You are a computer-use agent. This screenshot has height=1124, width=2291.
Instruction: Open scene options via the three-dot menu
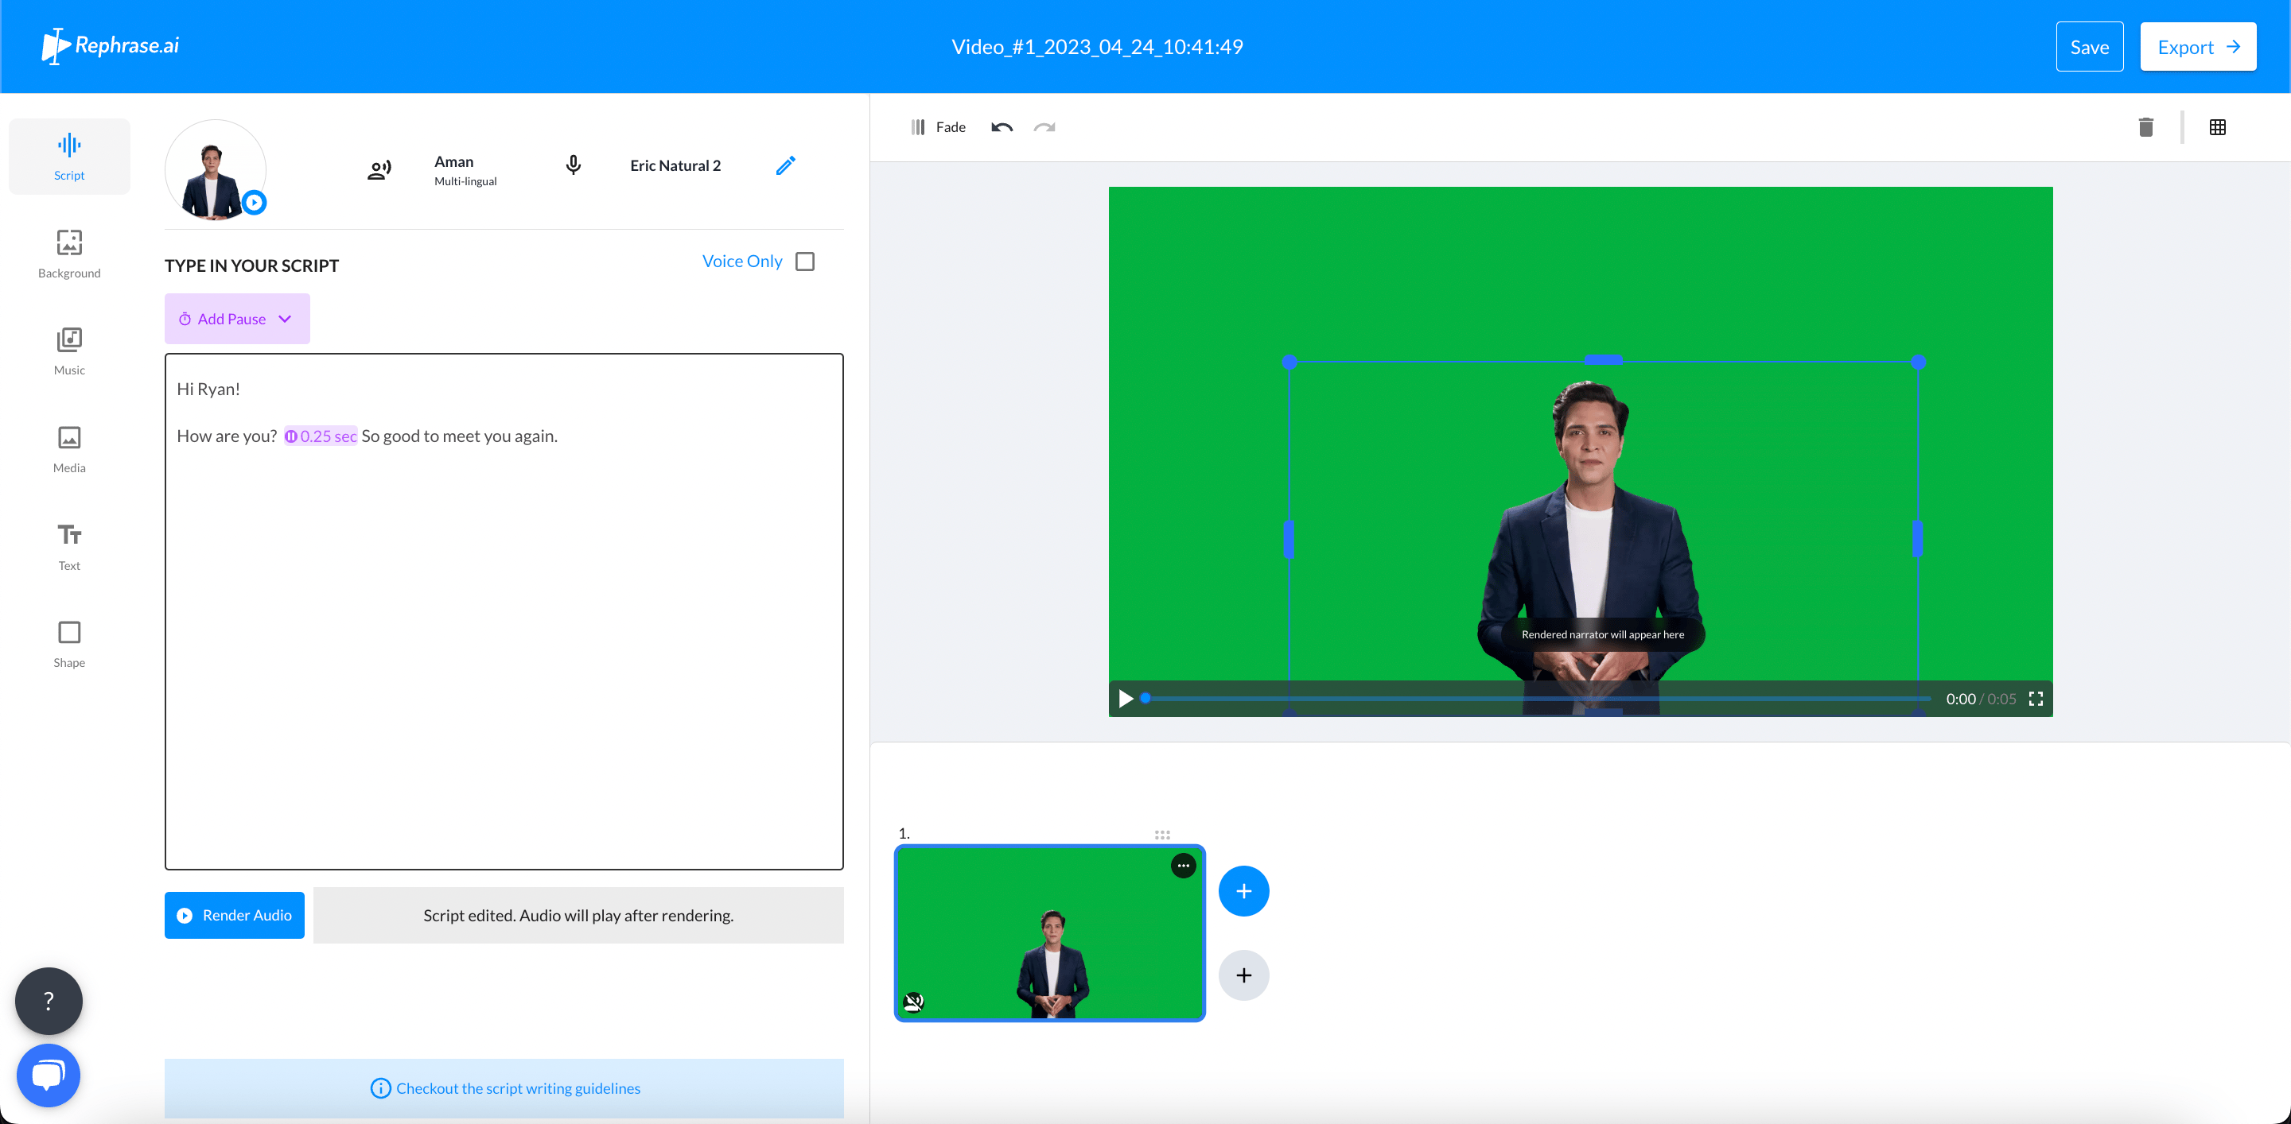click(x=1184, y=865)
